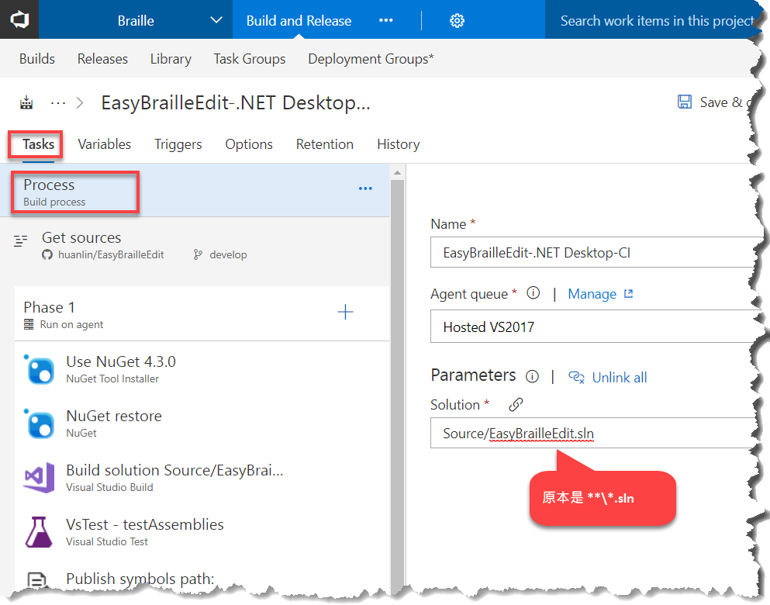770x605 pixels.
Task: Click the NuGet restore task icon
Action: pos(39,423)
